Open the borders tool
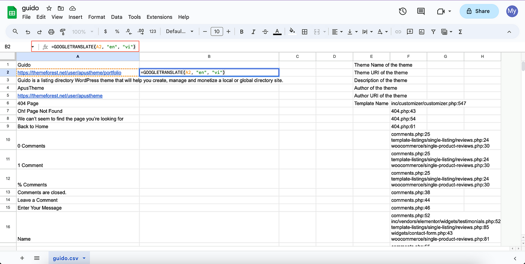This screenshot has height=264, width=525. click(304, 31)
